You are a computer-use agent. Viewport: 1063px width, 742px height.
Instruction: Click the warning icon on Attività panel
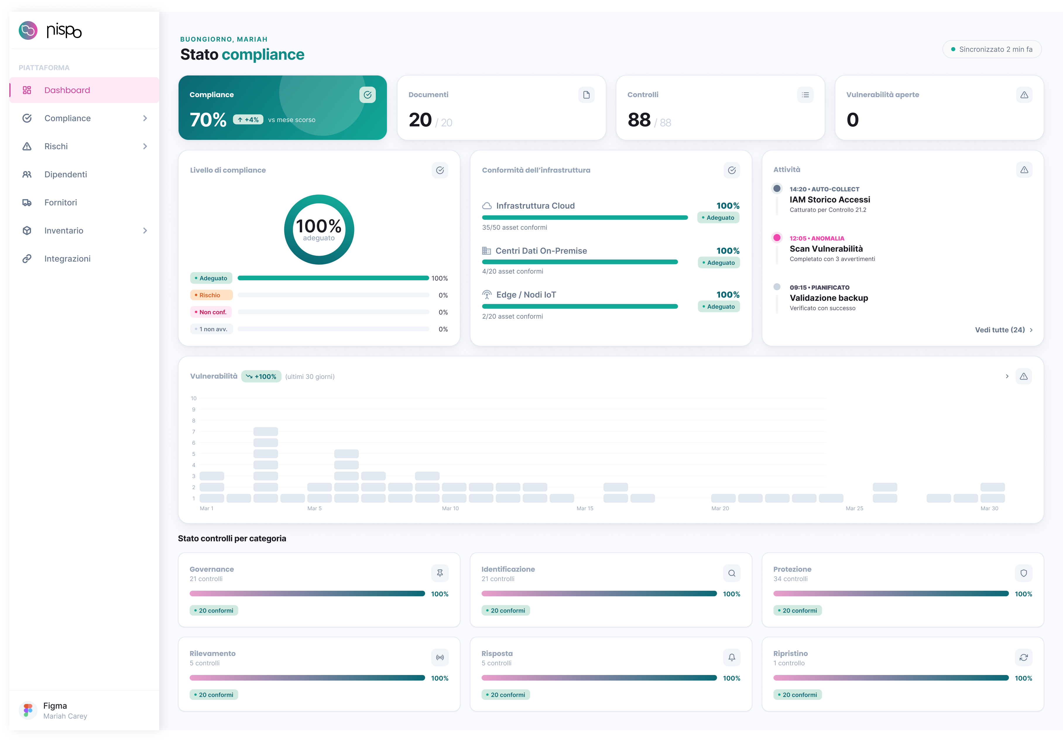(1024, 170)
